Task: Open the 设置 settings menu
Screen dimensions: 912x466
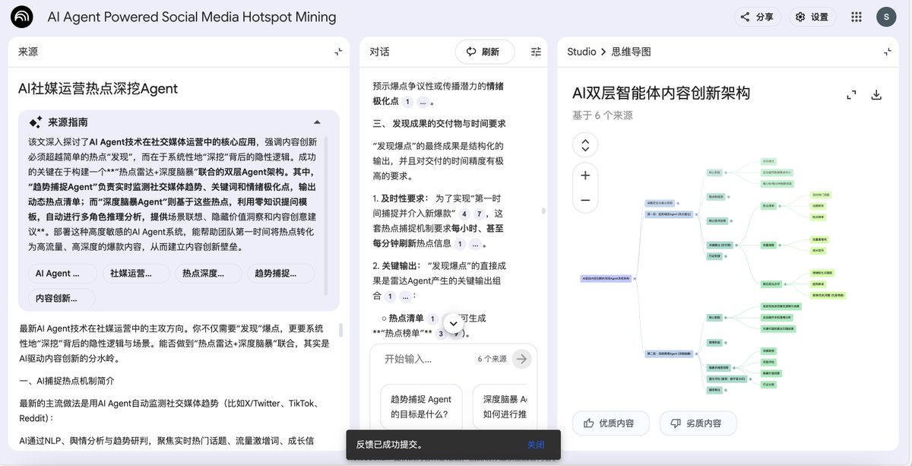Action: (x=811, y=17)
